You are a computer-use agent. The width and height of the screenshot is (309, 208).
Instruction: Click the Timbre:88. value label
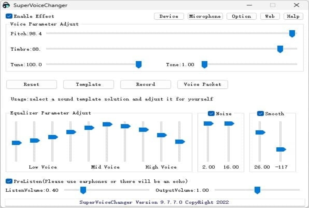pyautogui.click(x=25, y=49)
